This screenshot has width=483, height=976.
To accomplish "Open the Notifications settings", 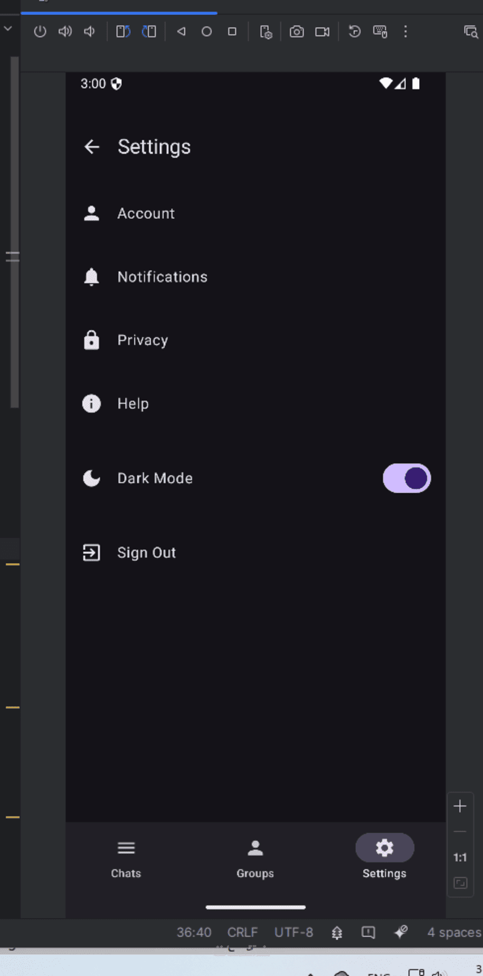I will coord(162,277).
